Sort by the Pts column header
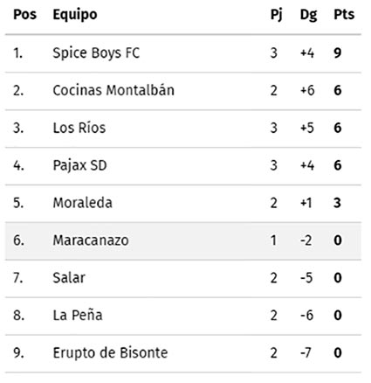The image size is (371, 383). pos(344,15)
